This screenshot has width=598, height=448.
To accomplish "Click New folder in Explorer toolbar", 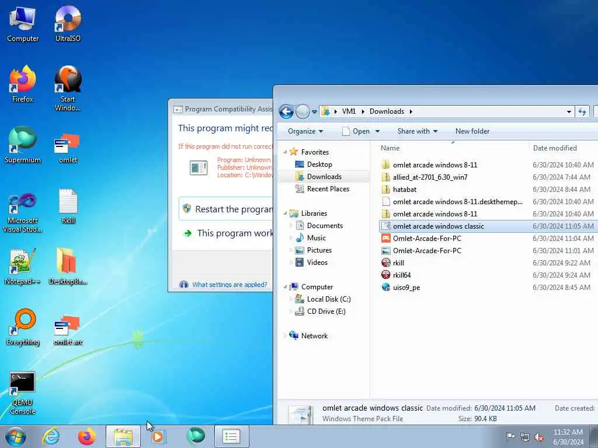I will (472, 131).
